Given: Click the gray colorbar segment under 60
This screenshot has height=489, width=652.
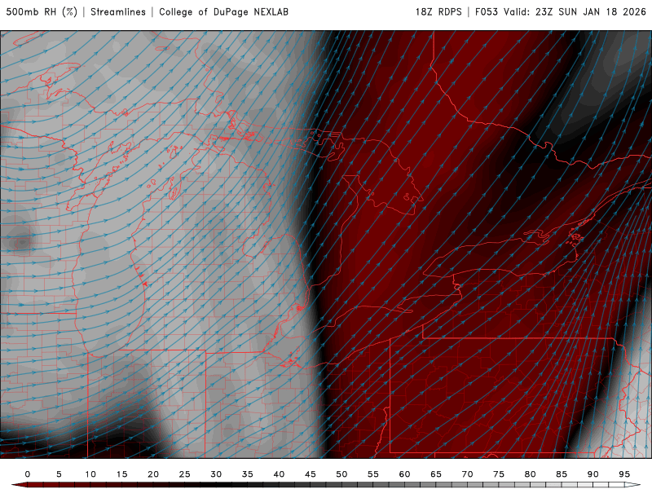Looking at the screenshot, I should point(412,485).
